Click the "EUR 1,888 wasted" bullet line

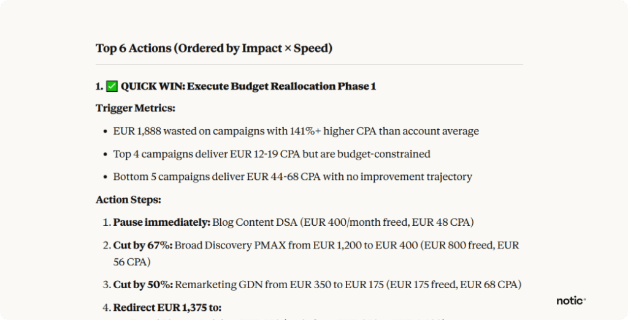pyautogui.click(x=296, y=131)
